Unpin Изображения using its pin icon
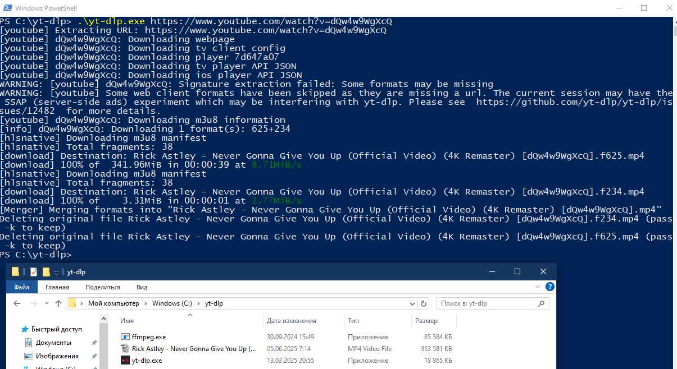This screenshot has width=677, height=369. pyautogui.click(x=94, y=356)
